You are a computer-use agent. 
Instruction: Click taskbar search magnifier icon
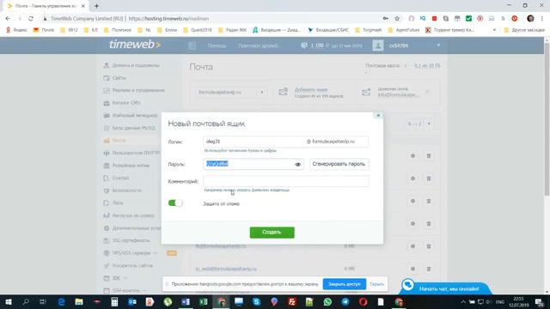pos(26,301)
